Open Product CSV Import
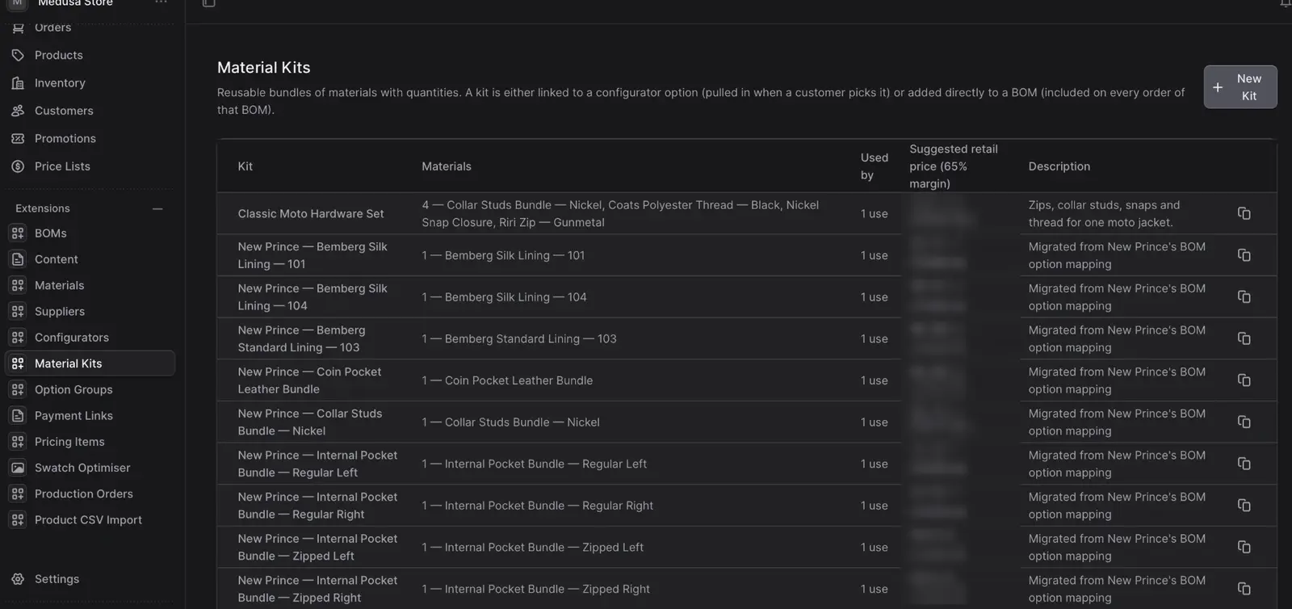Viewport: 1292px width, 609px height. coord(90,520)
